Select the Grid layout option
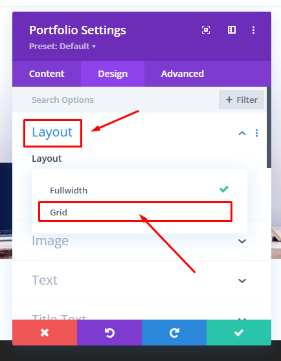The width and height of the screenshot is (281, 361). [x=135, y=212]
